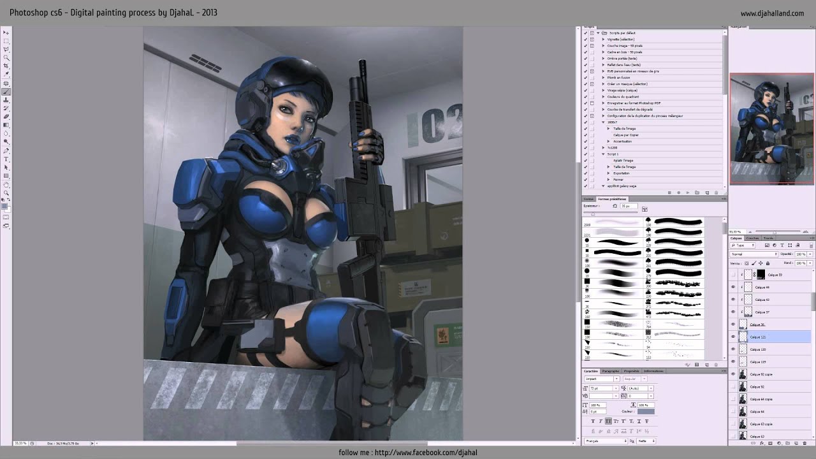Viewport: 816px width, 459px height.
Task: Select the Gradient tool
Action: click(6, 125)
